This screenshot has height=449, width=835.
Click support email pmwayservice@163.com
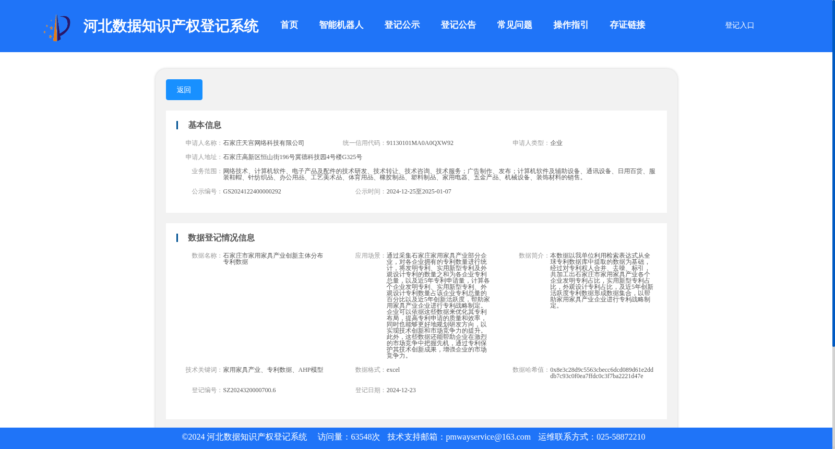pyautogui.click(x=488, y=437)
